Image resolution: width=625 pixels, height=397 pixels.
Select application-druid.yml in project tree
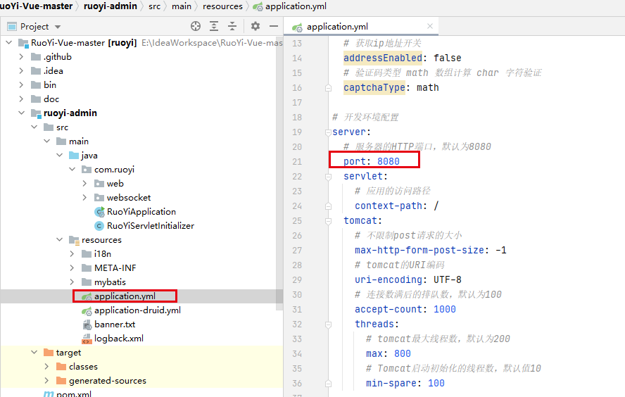point(137,310)
